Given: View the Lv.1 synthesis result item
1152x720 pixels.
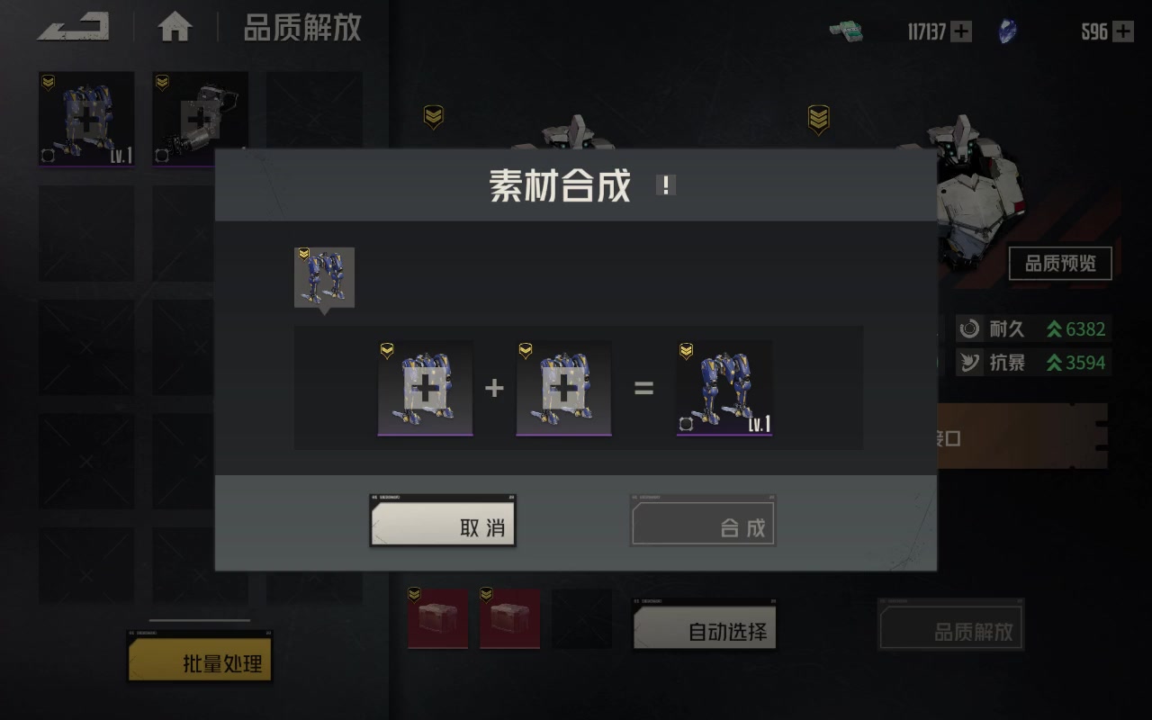Looking at the screenshot, I should (x=724, y=388).
